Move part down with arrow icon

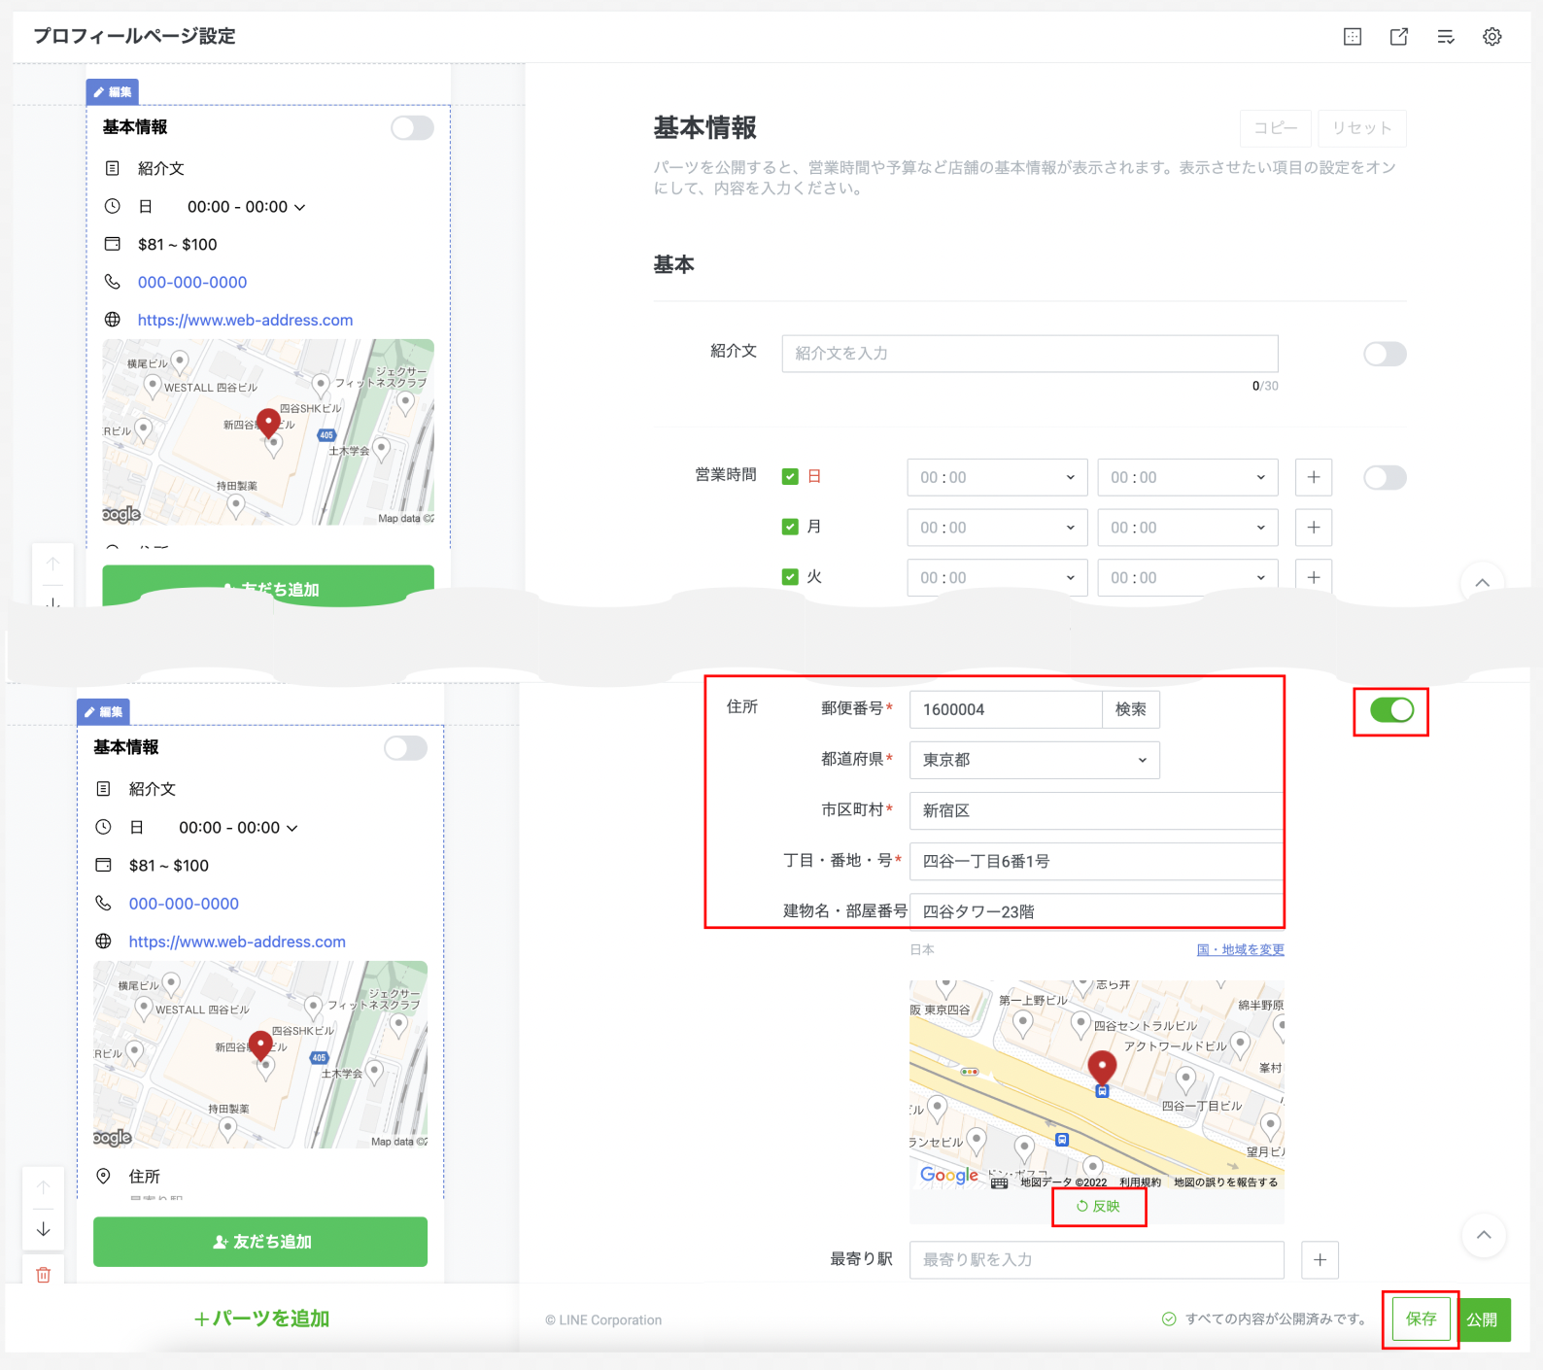click(x=44, y=1229)
